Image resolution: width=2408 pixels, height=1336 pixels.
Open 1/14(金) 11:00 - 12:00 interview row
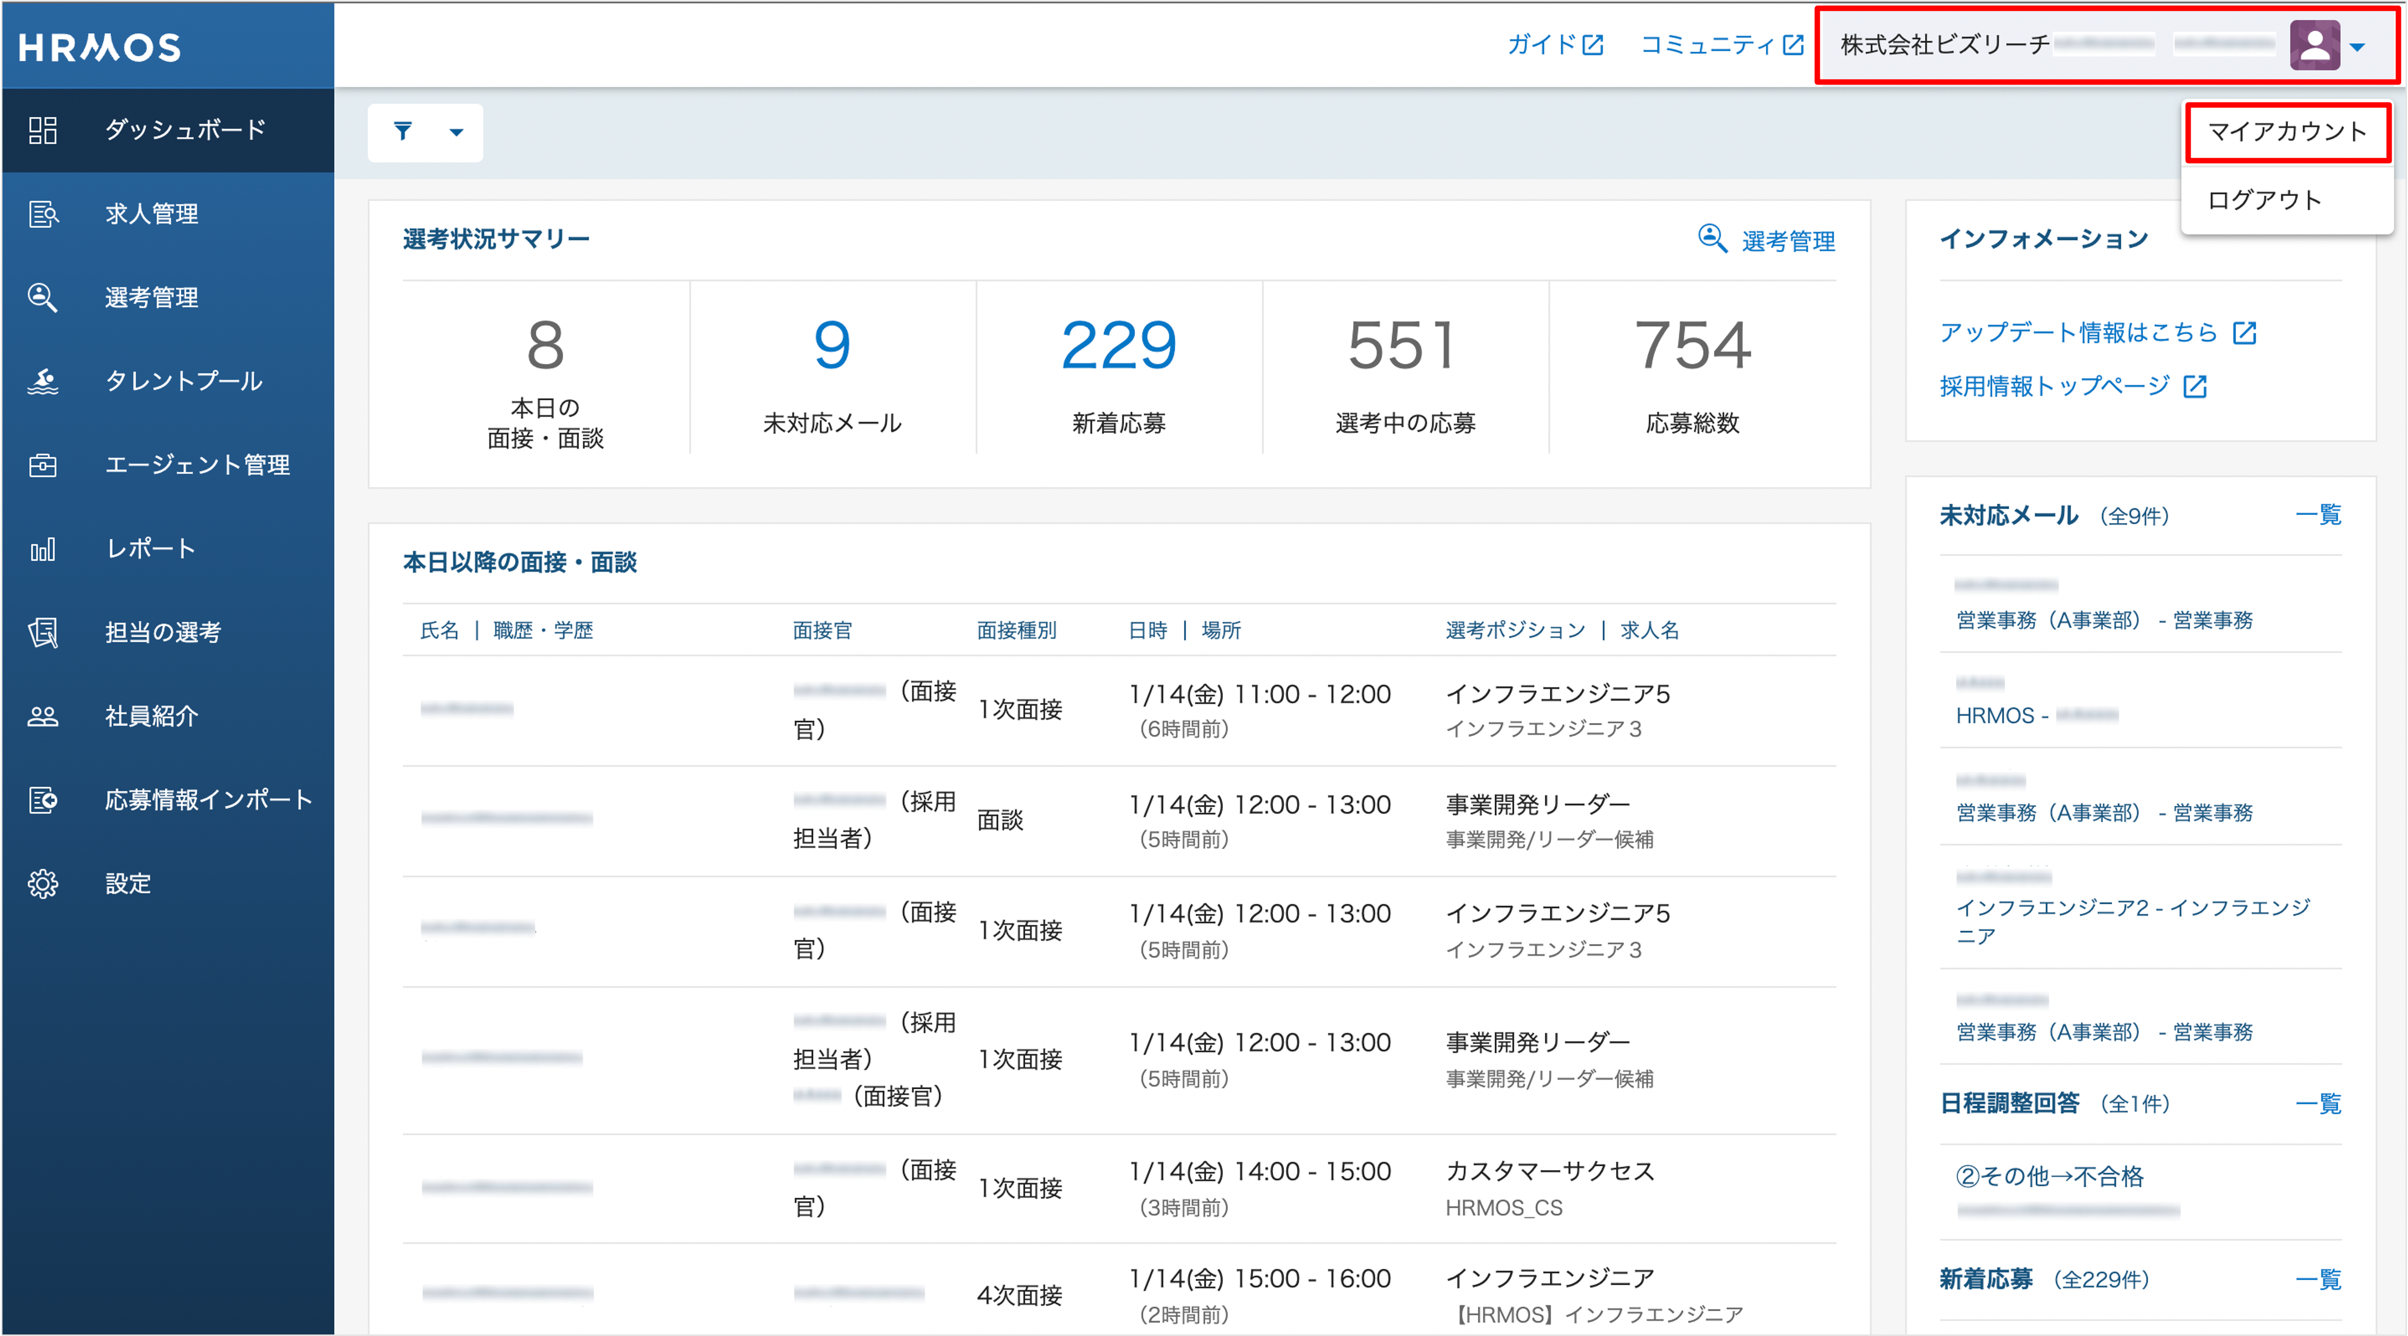[1119, 711]
